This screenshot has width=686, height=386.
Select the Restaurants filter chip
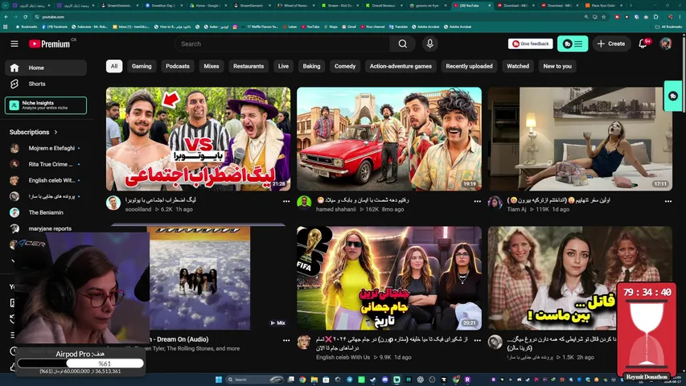tap(249, 66)
